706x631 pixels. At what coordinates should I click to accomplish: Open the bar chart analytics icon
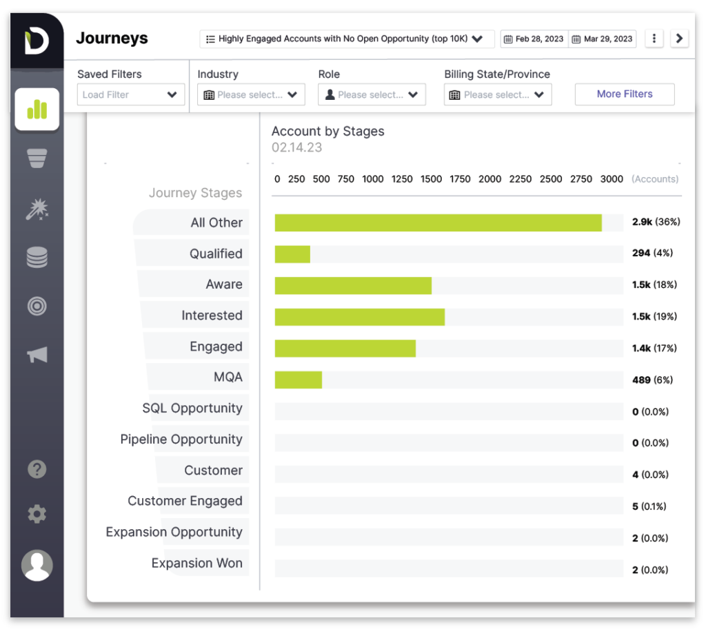[x=37, y=109]
